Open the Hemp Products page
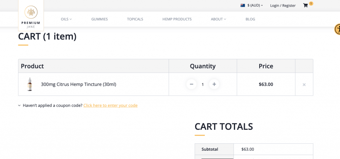 click(x=177, y=19)
